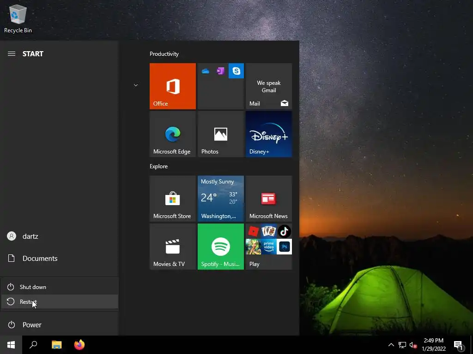The image size is (473, 354).
Task: Open the Mail tile
Action: pos(269,86)
